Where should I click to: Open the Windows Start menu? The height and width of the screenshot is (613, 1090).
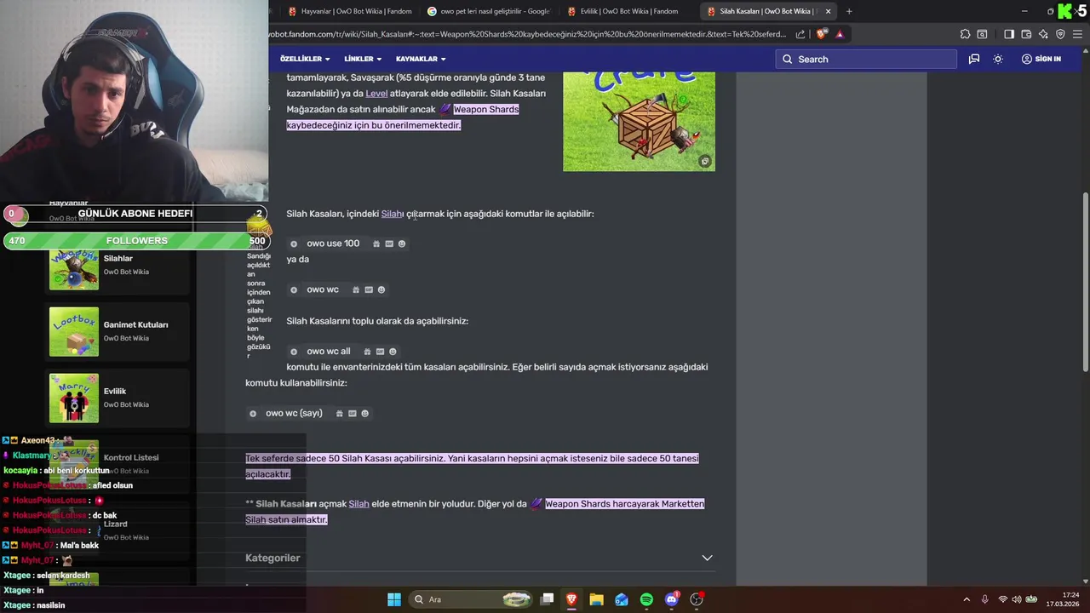pyautogui.click(x=394, y=599)
